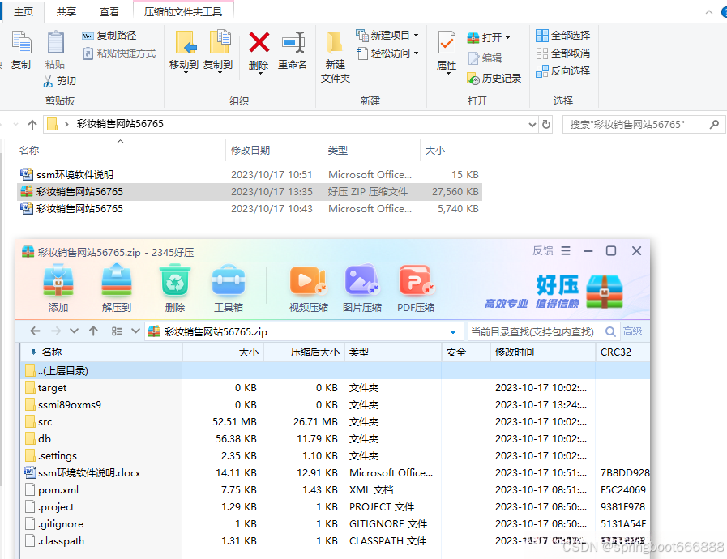Select Copy Path in ribbon

click(109, 36)
